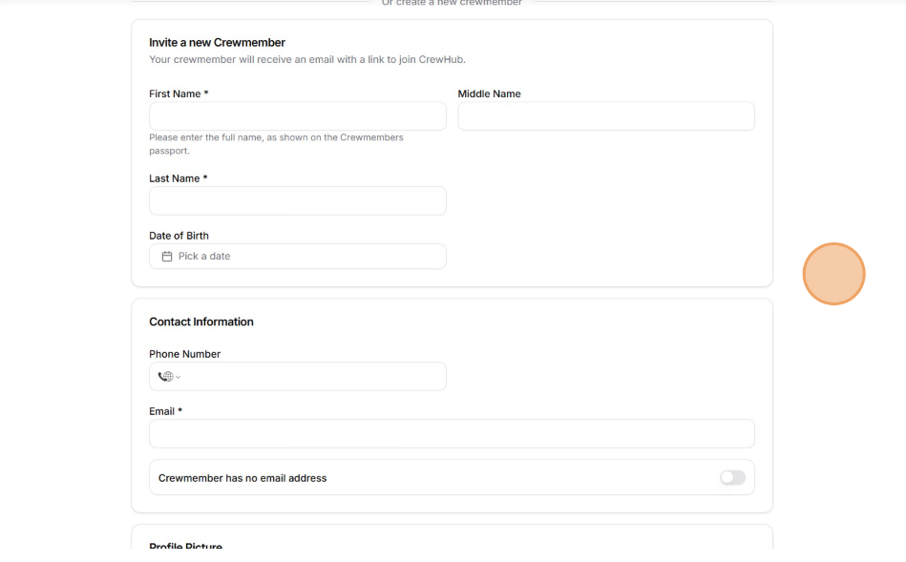
Task: Click the 'Email *' label
Action: (166, 411)
